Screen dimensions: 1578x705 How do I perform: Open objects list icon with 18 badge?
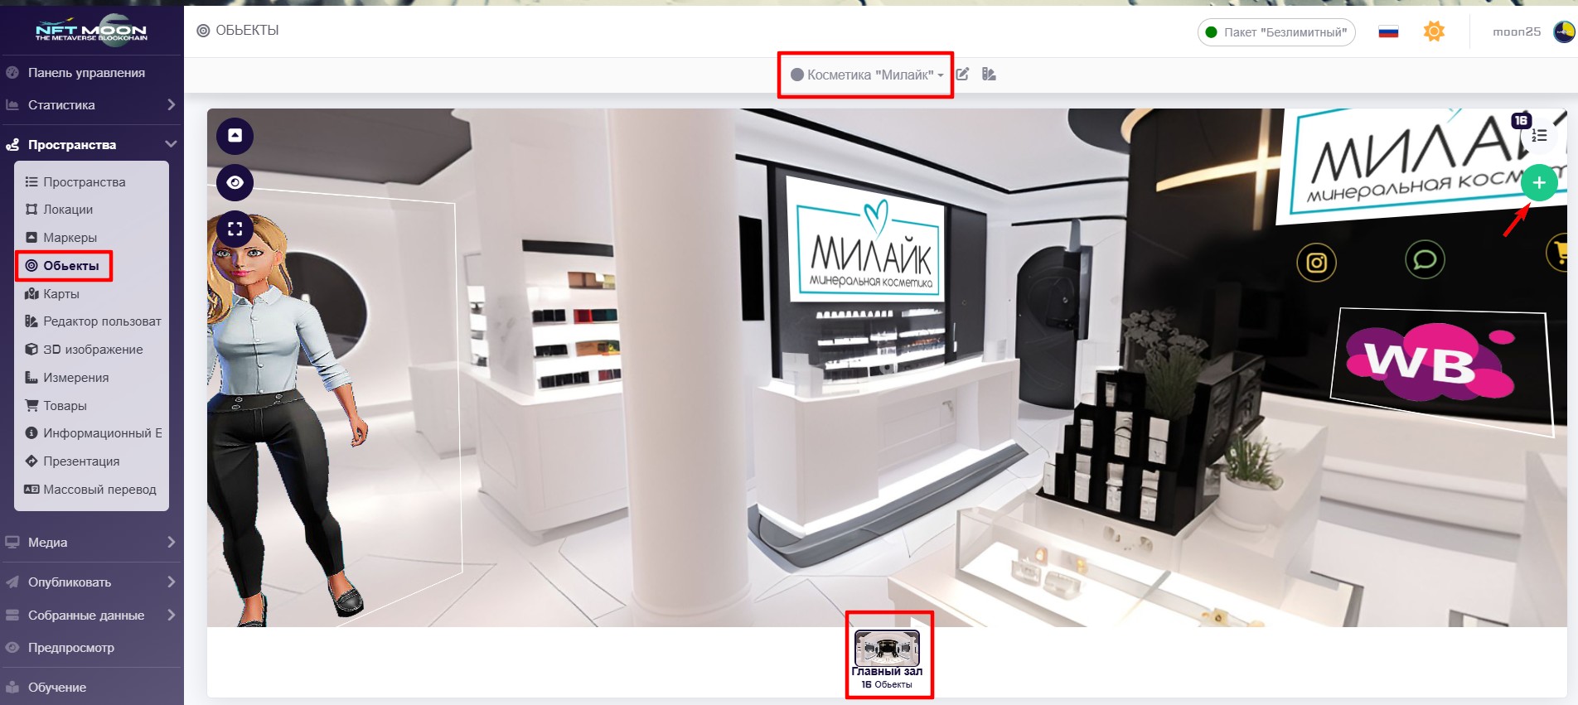[1538, 134]
